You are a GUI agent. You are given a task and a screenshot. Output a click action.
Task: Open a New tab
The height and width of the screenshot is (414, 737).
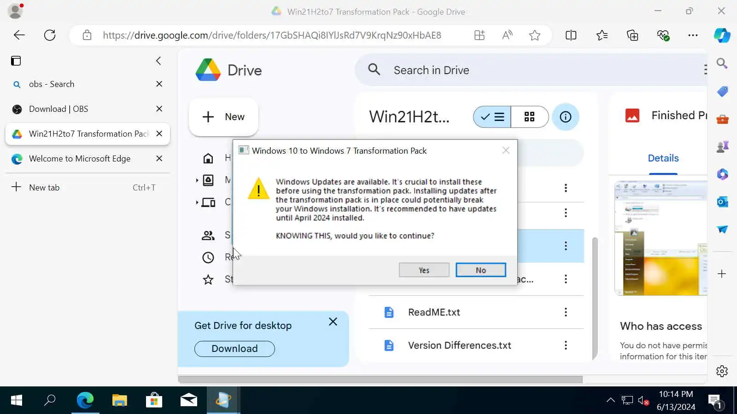tap(88, 187)
